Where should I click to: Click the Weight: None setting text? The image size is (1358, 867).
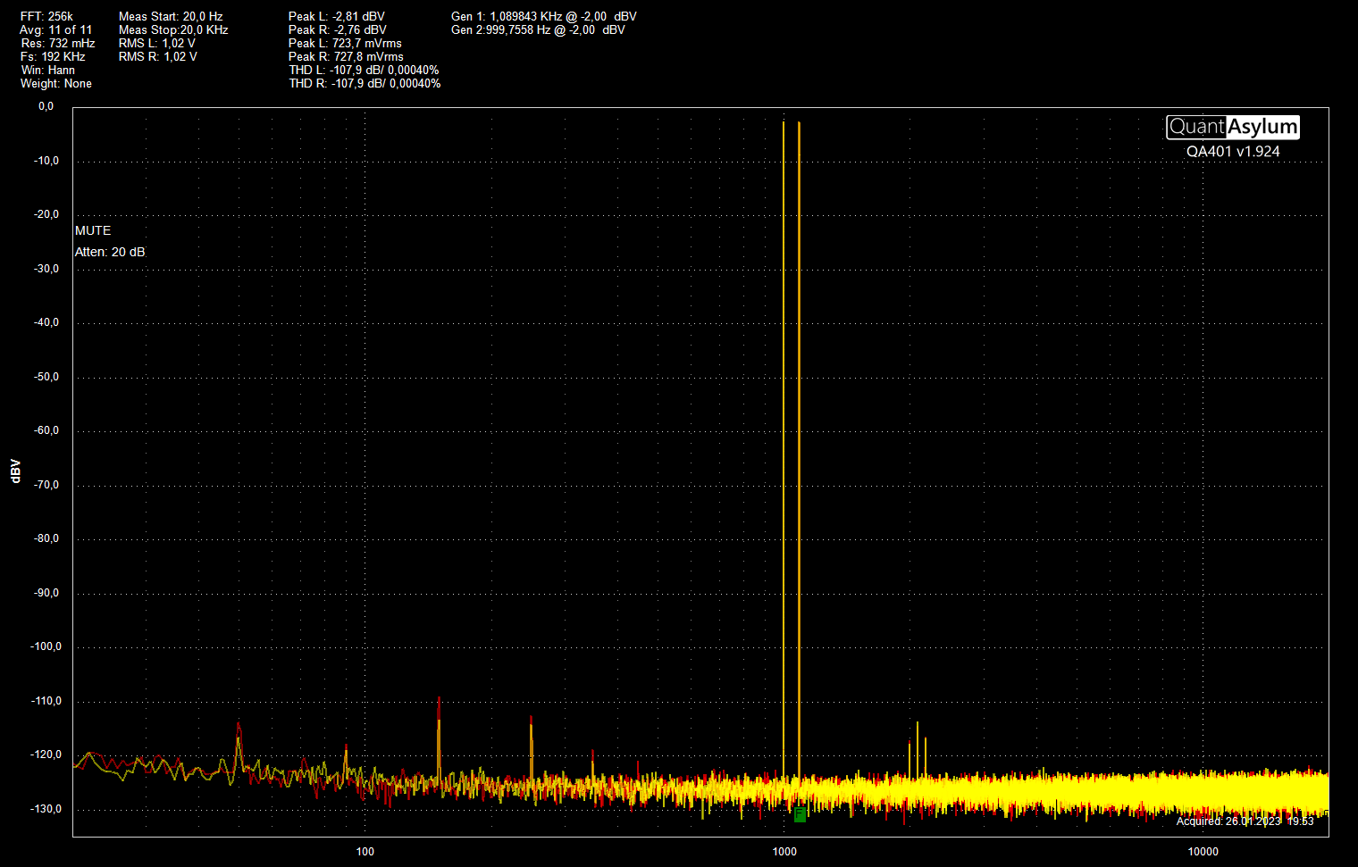[x=56, y=83]
